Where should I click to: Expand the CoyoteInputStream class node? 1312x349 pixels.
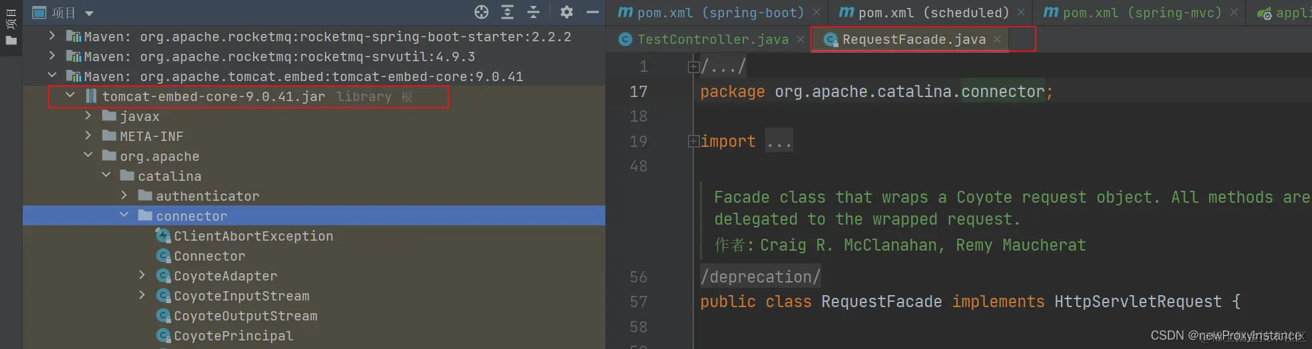(x=142, y=295)
